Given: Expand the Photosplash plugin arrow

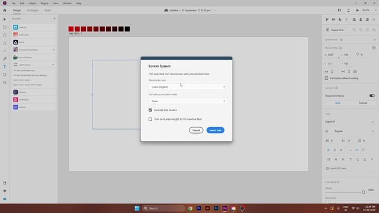Looking at the screenshot, I should (54, 50).
